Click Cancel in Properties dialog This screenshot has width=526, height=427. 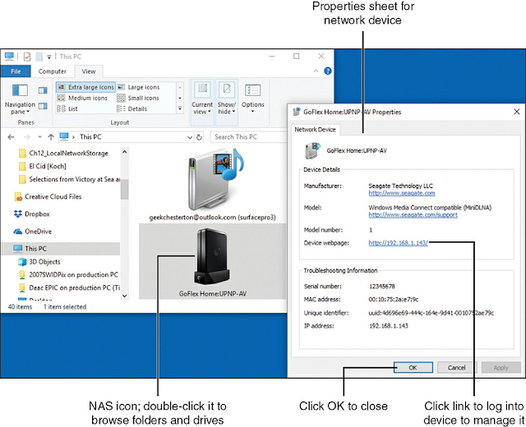click(x=457, y=368)
